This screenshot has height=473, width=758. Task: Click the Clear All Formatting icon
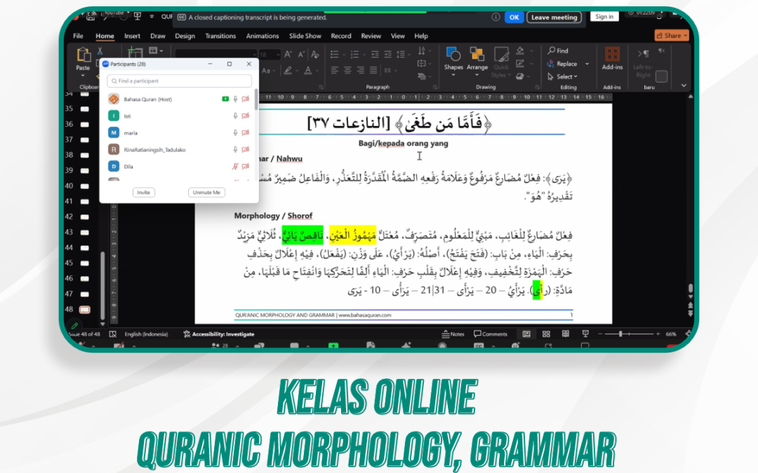(314, 55)
